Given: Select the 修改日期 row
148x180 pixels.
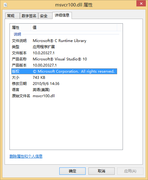Looking at the screenshot, I should tap(64, 84).
